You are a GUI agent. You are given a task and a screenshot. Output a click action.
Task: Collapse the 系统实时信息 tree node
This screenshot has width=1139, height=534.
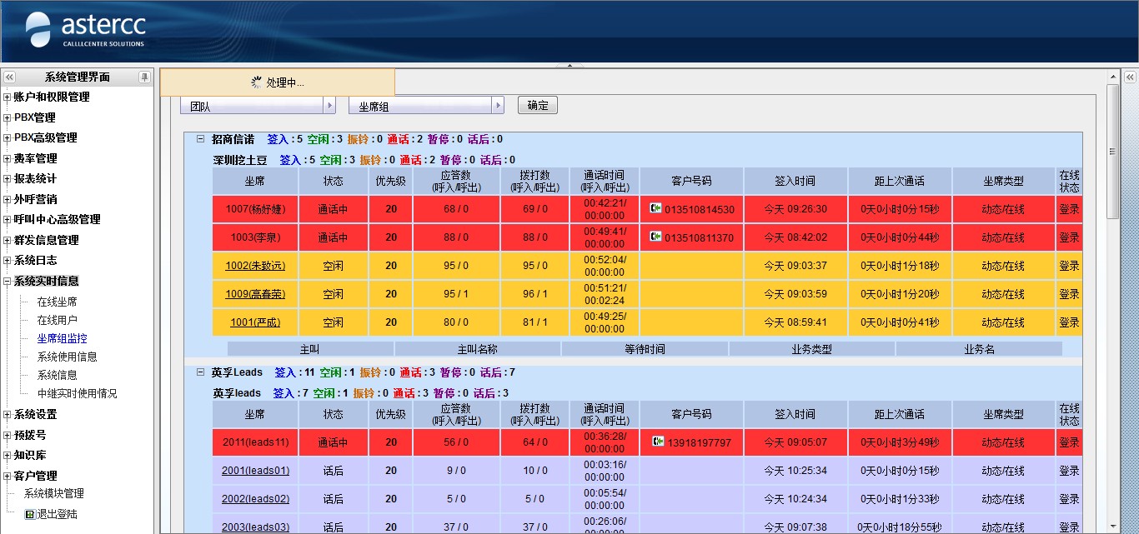pos(8,282)
